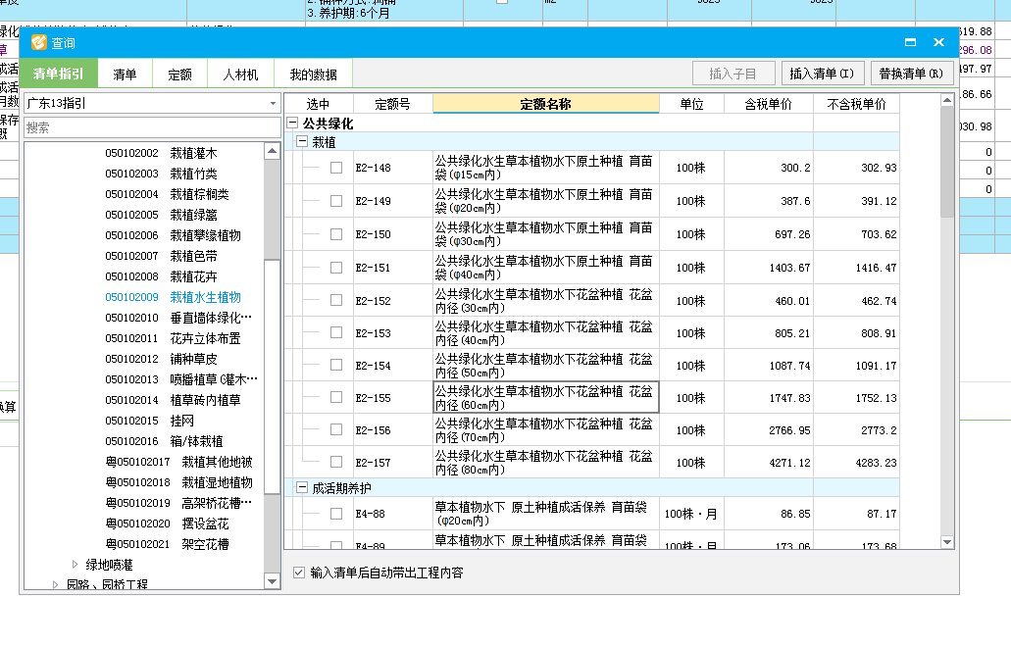The width and height of the screenshot is (1011, 648).
Task: Click unit 100株·月 in row E4-88
Action: click(x=690, y=514)
